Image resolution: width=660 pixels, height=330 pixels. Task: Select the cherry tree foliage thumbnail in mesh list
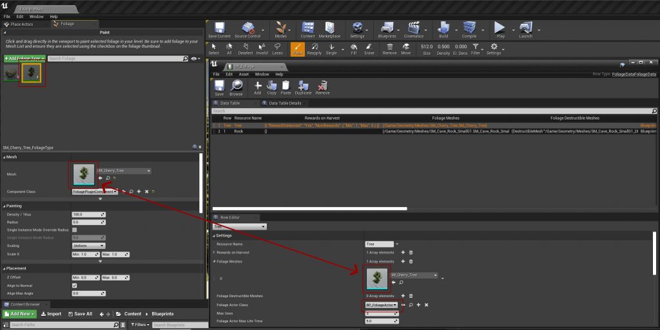tap(32, 73)
